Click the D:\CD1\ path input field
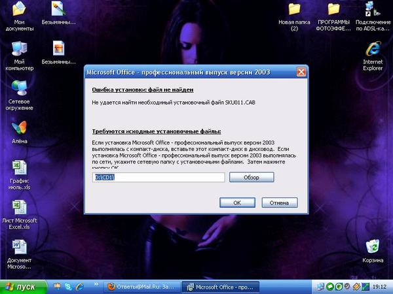The height and width of the screenshot is (294, 393). (x=159, y=177)
